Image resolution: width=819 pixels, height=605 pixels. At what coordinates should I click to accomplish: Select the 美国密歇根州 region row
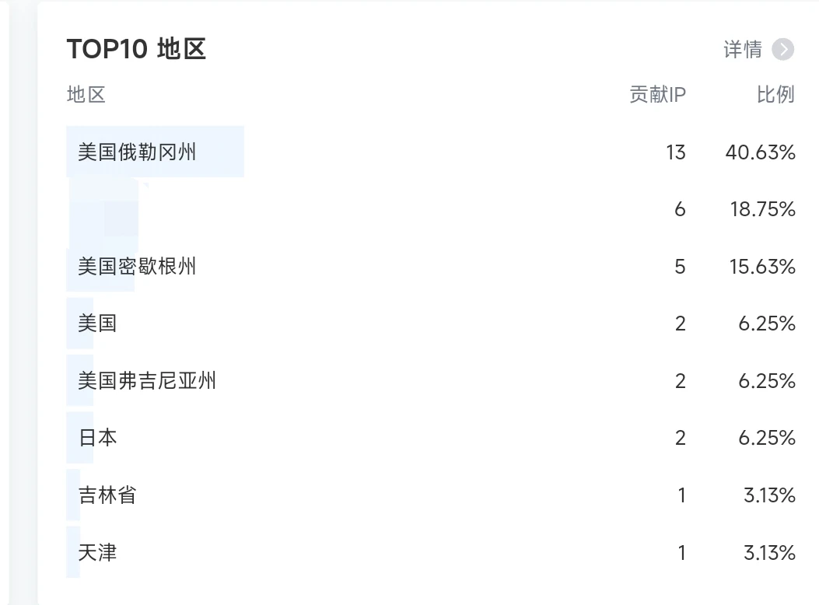coord(137,267)
